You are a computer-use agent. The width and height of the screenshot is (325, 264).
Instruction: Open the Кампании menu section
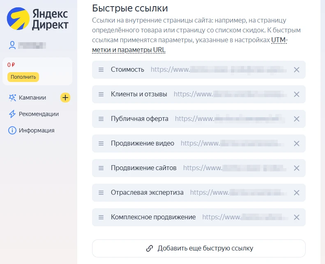click(32, 98)
